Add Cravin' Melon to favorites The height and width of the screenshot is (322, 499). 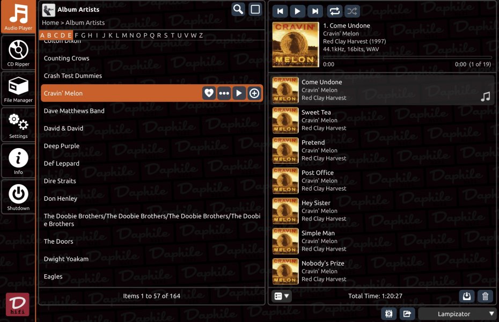pos(209,93)
